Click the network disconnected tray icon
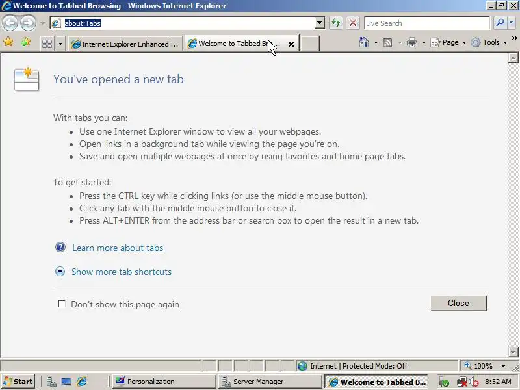The height and width of the screenshot is (390, 520). click(461, 382)
